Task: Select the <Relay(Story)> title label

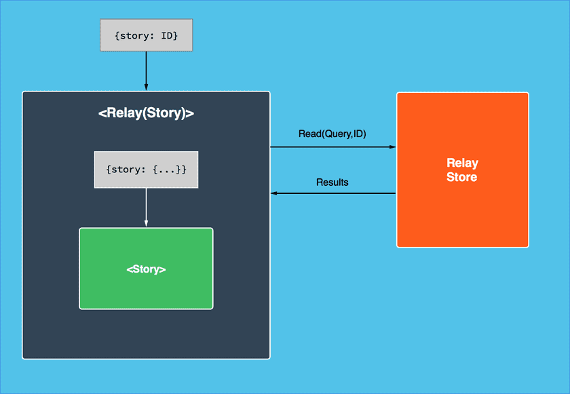Action: click(146, 113)
